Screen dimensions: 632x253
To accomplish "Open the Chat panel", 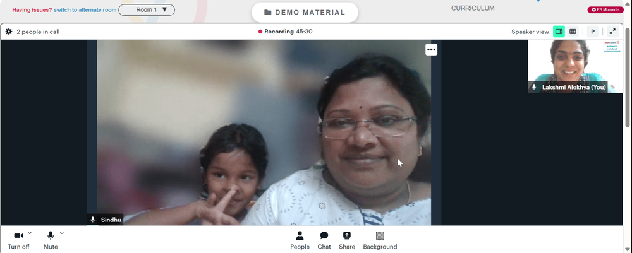I will pos(324,240).
